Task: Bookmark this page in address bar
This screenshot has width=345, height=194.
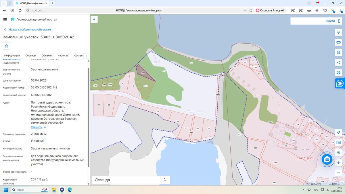Action: pos(251,10)
